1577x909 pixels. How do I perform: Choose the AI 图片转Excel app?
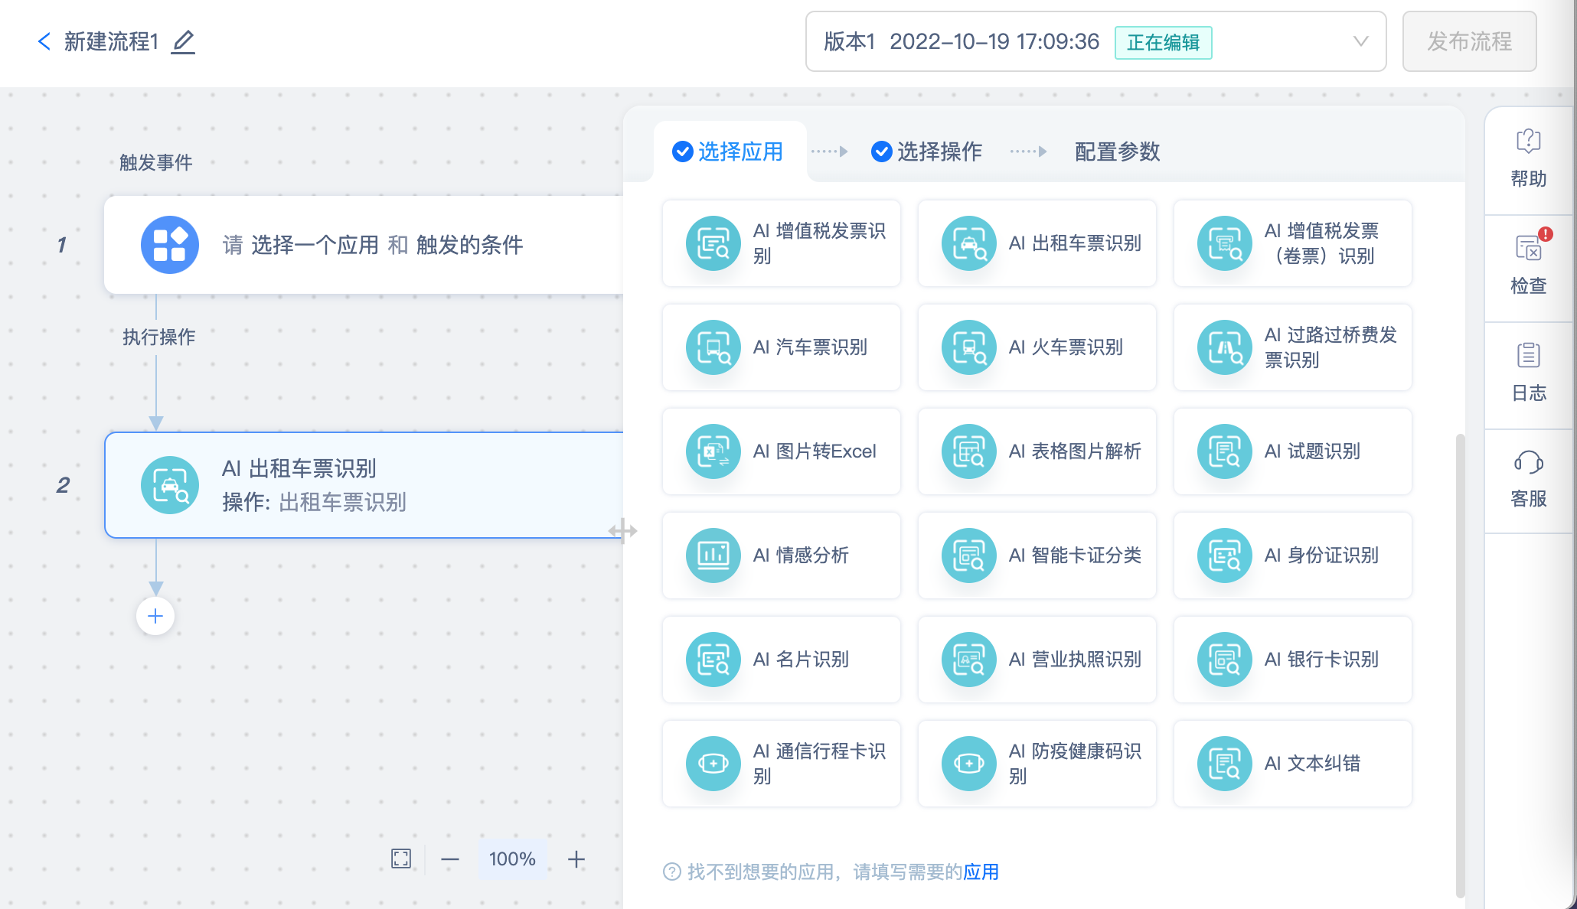pyautogui.click(x=781, y=451)
